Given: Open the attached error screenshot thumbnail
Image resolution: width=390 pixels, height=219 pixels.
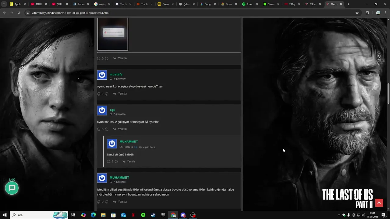Looking at the screenshot, I should (113, 34).
